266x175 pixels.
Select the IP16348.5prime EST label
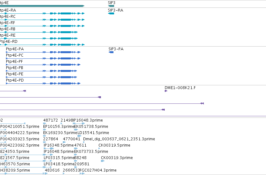coord(59,145)
